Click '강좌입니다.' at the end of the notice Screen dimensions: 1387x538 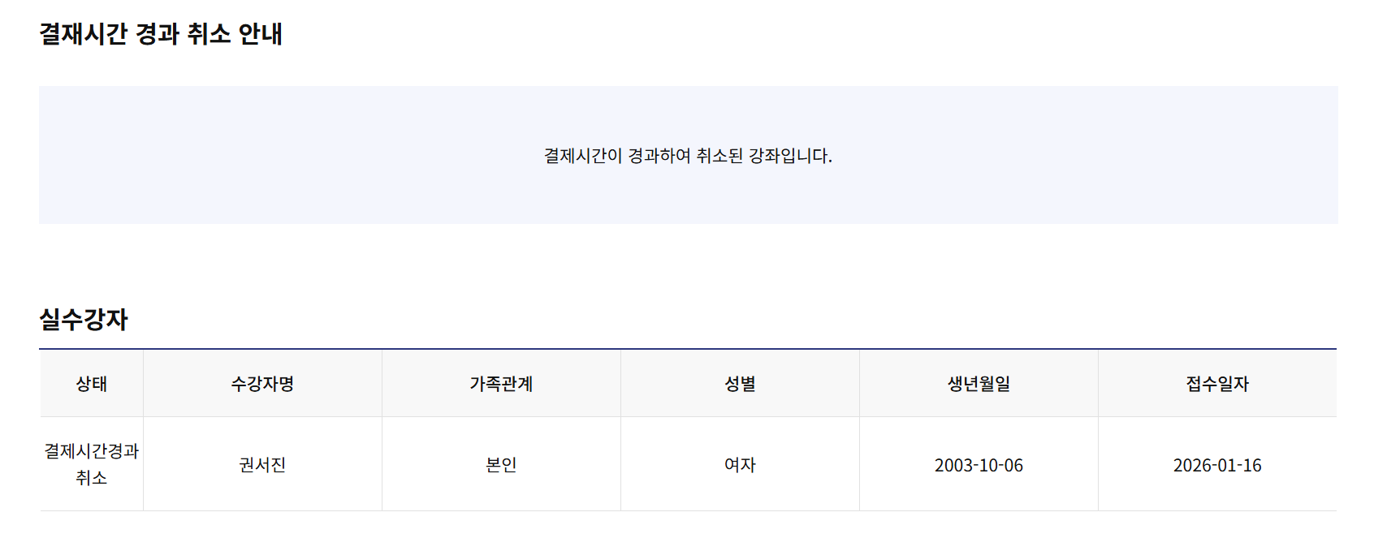click(790, 156)
